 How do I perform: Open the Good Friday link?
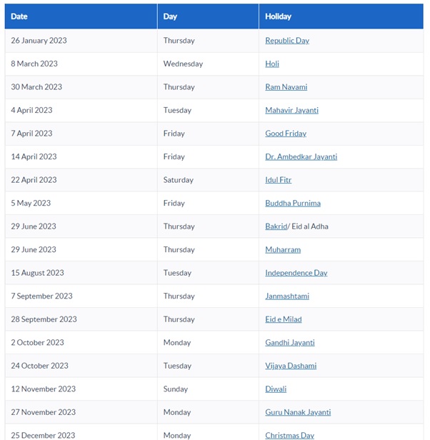[x=286, y=134]
